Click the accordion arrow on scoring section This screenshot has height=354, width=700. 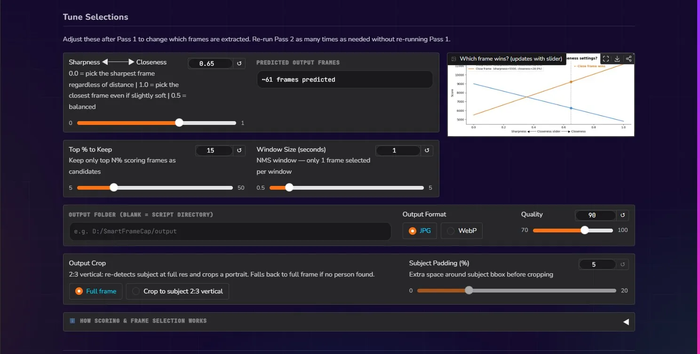click(626, 322)
